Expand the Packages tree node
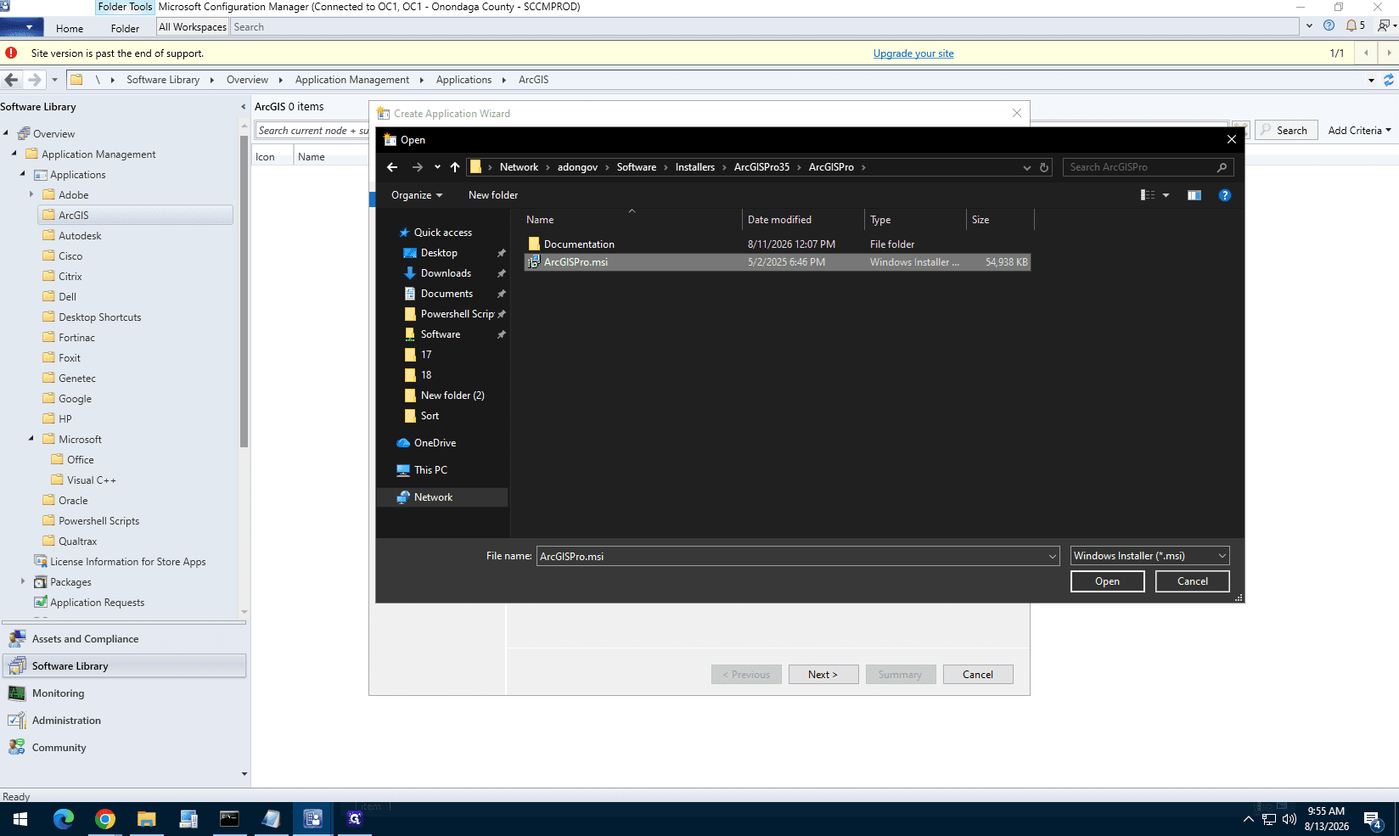The image size is (1399, 836). (23, 582)
